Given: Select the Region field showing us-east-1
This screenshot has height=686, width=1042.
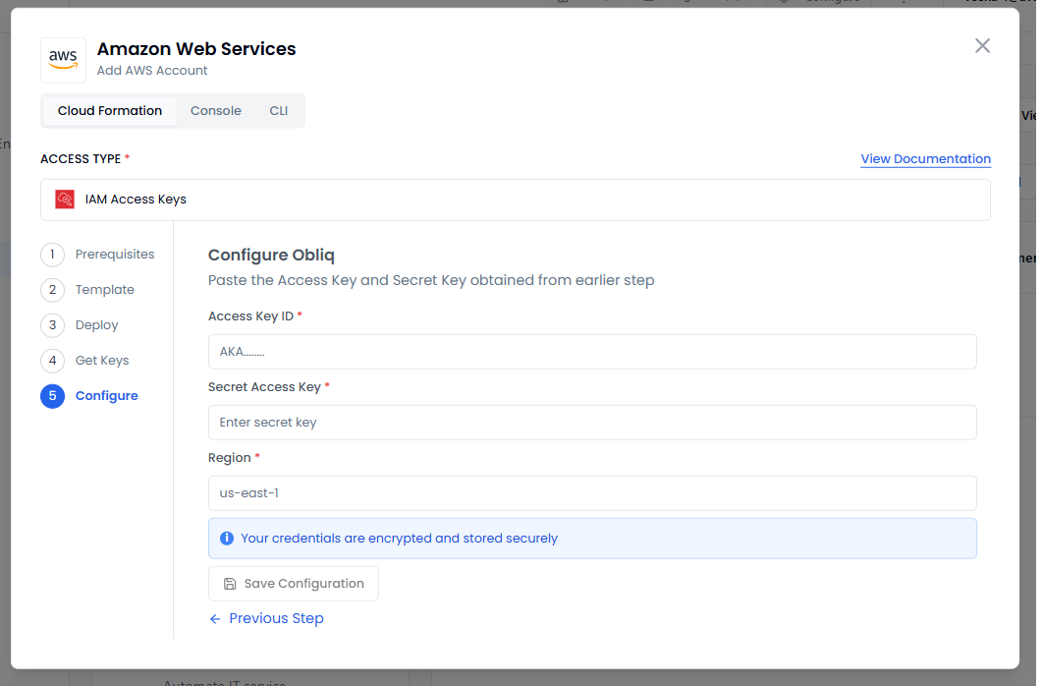Looking at the screenshot, I should [591, 493].
